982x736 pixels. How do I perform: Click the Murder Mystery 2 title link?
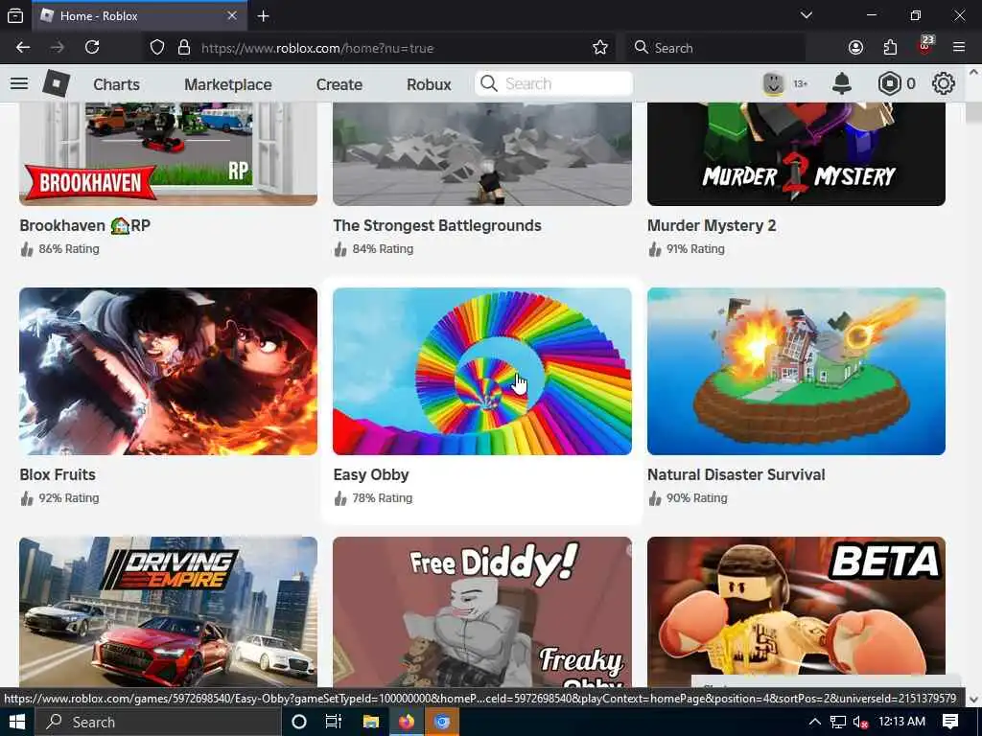[x=712, y=225]
